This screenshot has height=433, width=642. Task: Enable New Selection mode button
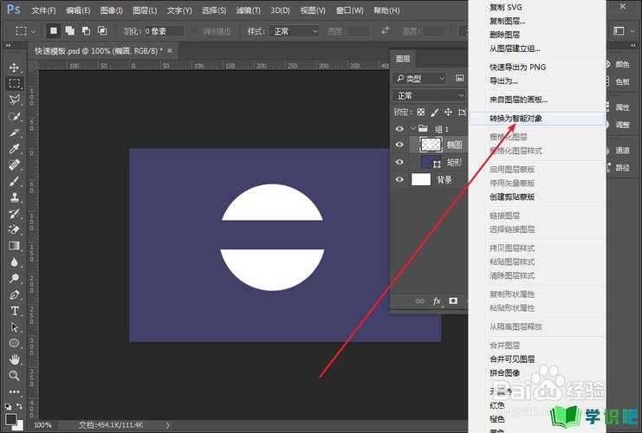[x=54, y=30]
